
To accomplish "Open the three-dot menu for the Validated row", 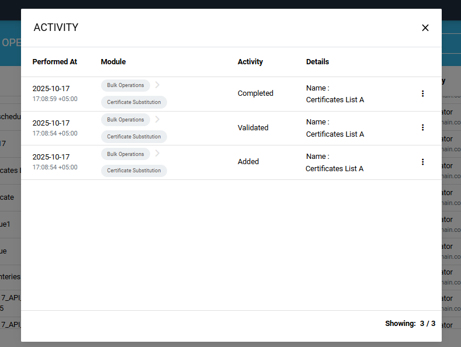I will (x=422, y=127).
